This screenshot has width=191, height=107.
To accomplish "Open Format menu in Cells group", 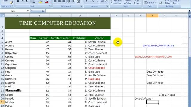I will click(150, 3).
